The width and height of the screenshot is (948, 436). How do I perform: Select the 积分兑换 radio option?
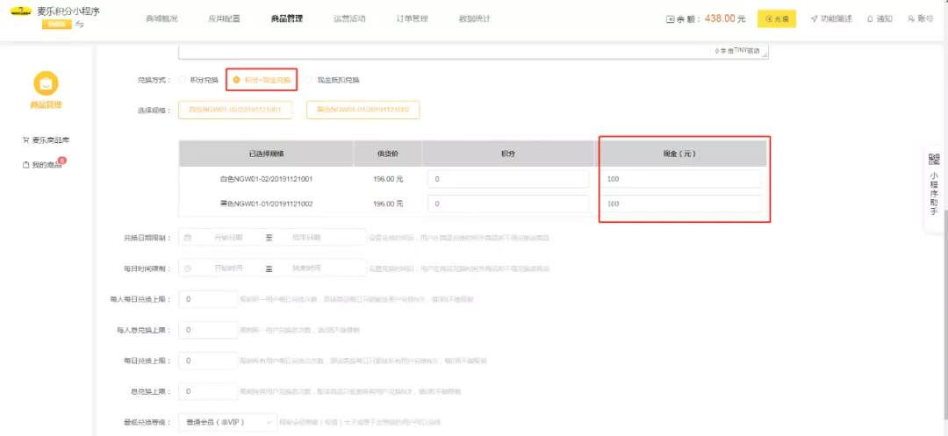[x=183, y=80]
